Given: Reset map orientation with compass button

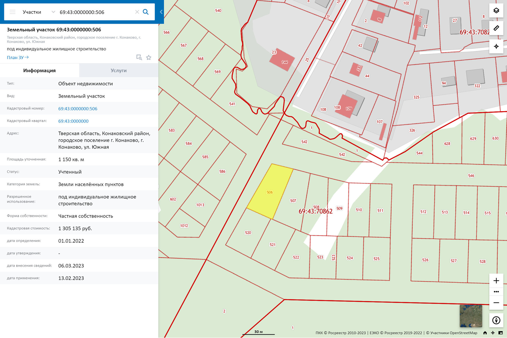Looking at the screenshot, I should pos(496,320).
